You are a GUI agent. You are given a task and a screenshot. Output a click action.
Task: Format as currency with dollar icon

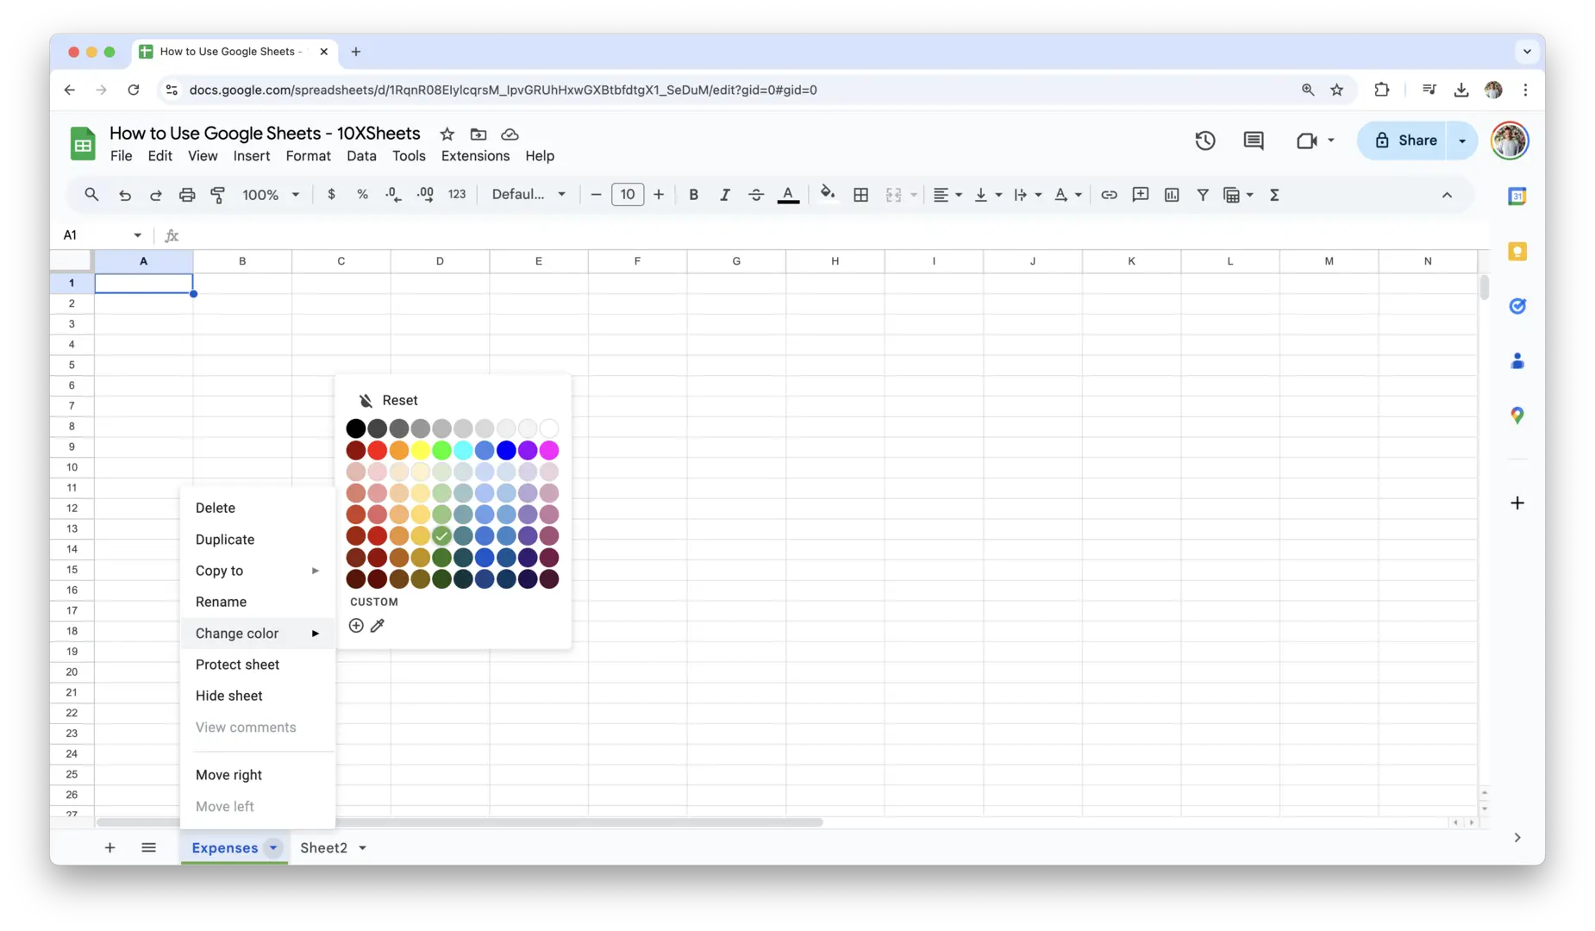[331, 195]
